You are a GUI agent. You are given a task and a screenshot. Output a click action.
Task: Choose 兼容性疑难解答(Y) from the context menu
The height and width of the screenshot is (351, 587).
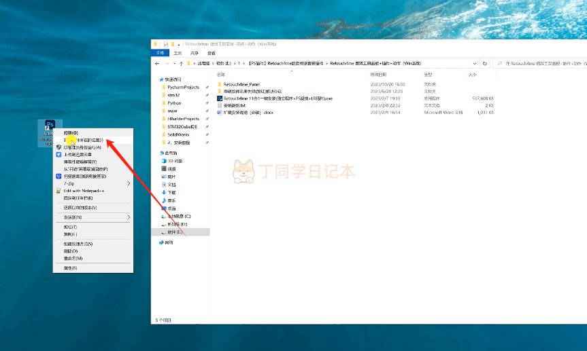tap(80, 162)
